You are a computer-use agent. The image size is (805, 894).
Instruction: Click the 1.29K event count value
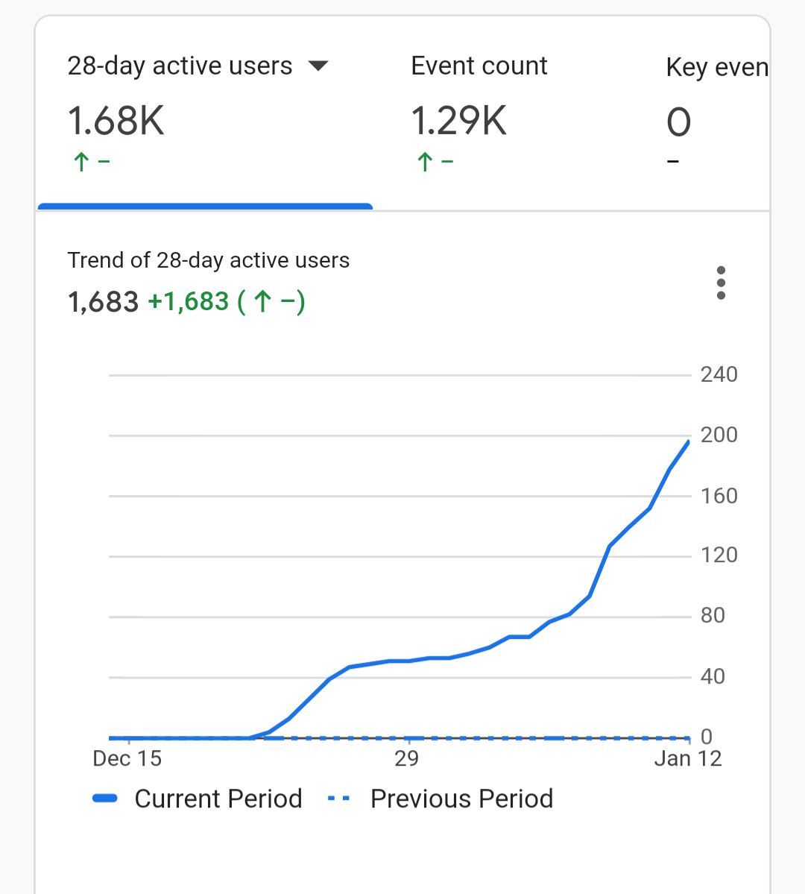point(458,121)
